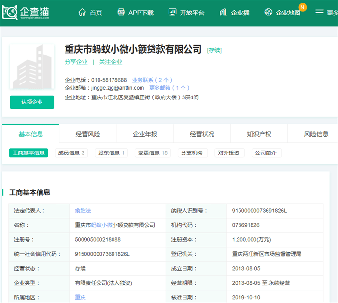Click the [存续] status tag beside title
Viewport: 338px width, 303px height.
click(x=214, y=50)
